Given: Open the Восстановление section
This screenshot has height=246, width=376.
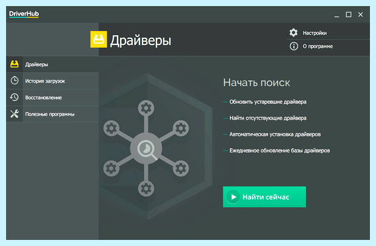Looking at the screenshot, I should tap(53, 98).
